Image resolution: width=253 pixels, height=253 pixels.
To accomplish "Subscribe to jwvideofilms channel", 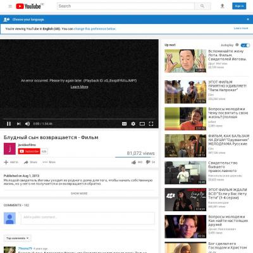I will [29, 151].
